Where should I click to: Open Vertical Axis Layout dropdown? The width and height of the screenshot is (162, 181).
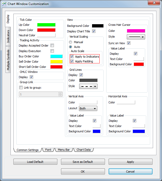point(88,108)
